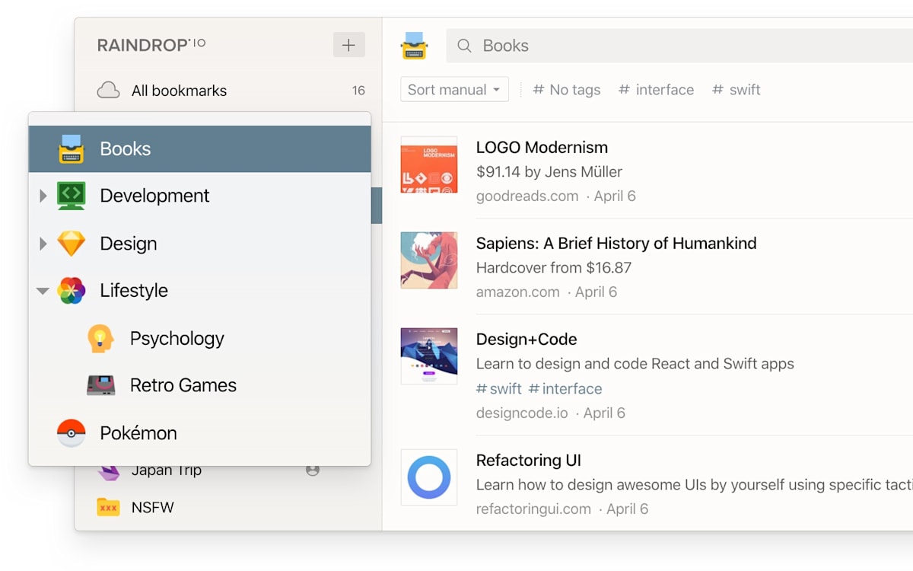The image size is (913, 571).
Task: Open the LOGO Modernism bookmark title
Action: pos(542,148)
